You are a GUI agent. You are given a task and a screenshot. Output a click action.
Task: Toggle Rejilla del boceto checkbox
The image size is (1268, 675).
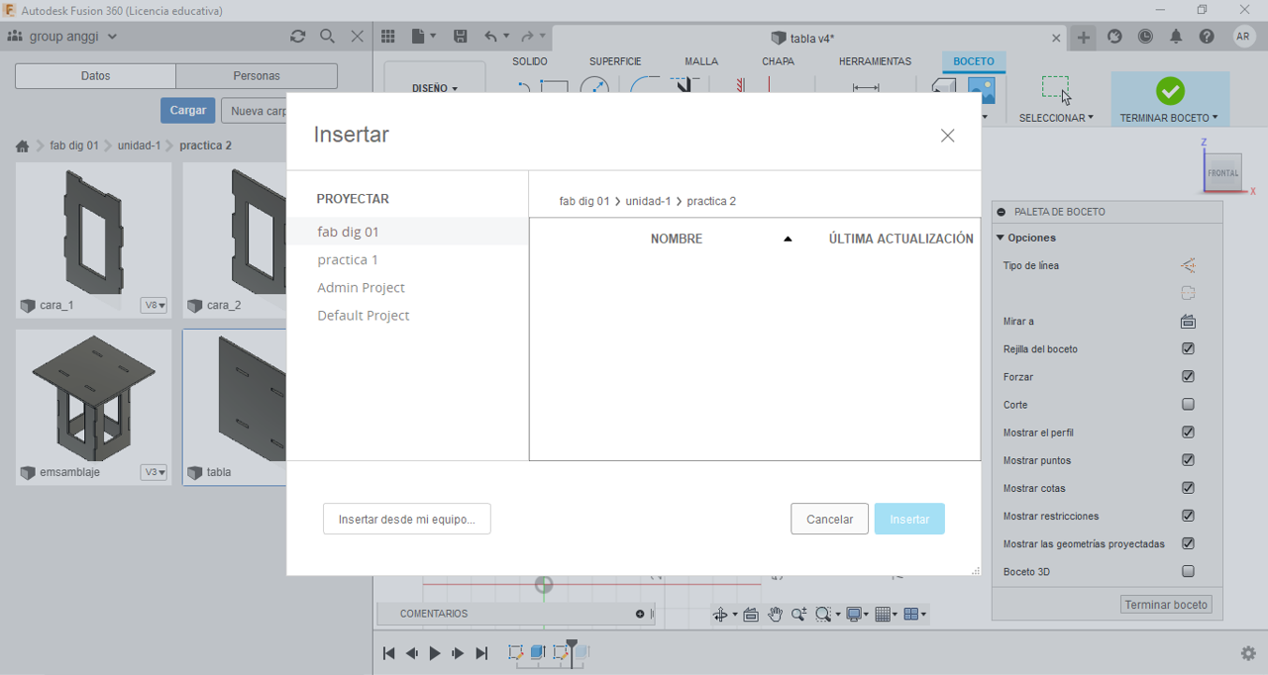point(1188,349)
